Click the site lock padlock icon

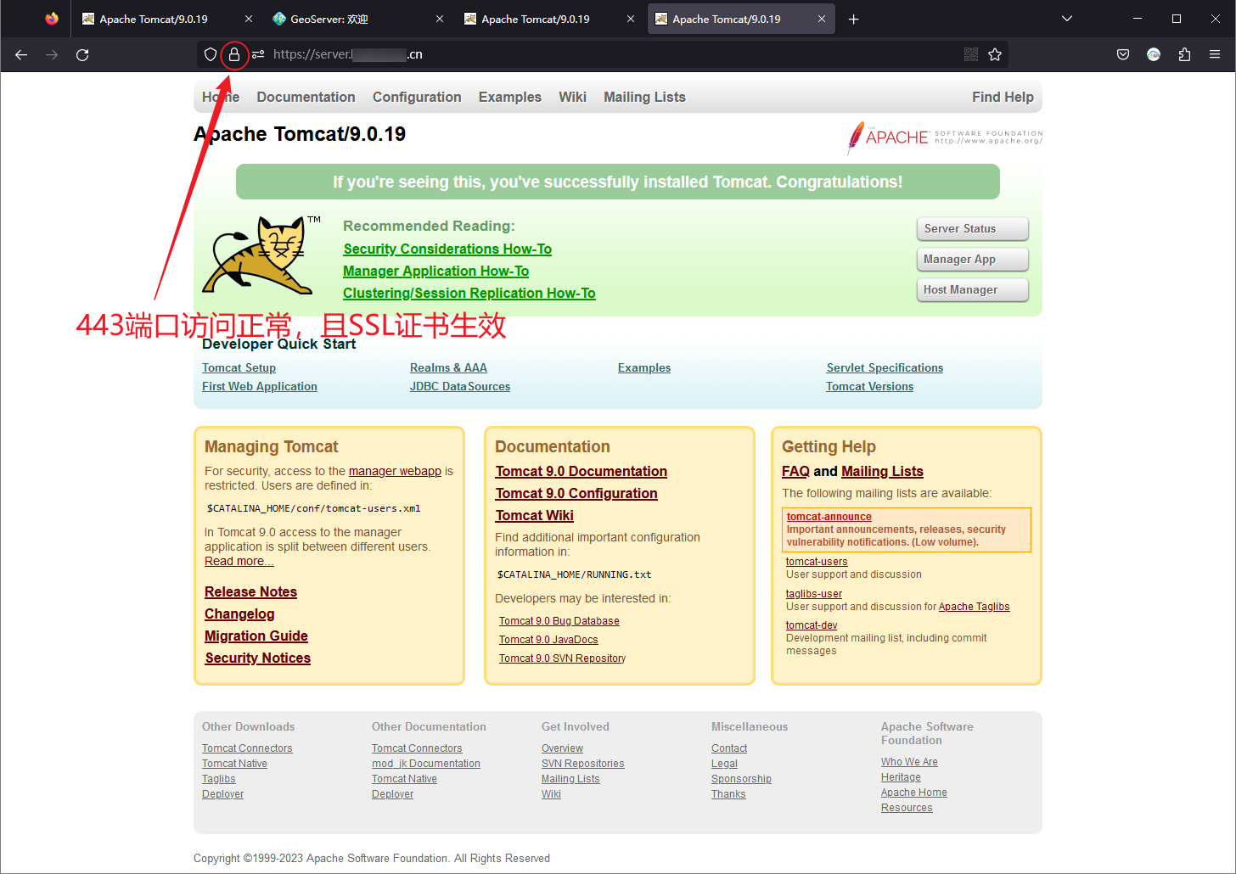point(234,54)
